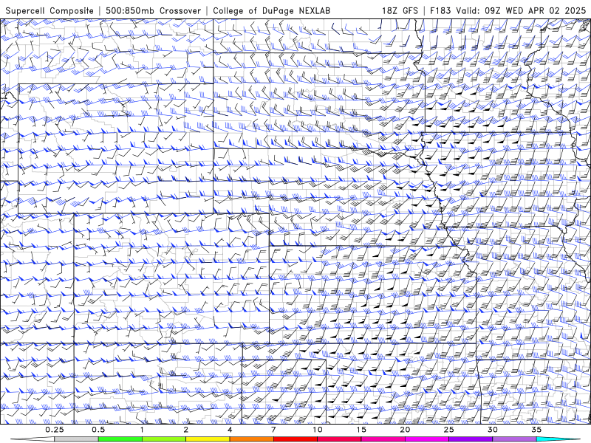Click the magenta segment between 20 and 25

pos(427,439)
